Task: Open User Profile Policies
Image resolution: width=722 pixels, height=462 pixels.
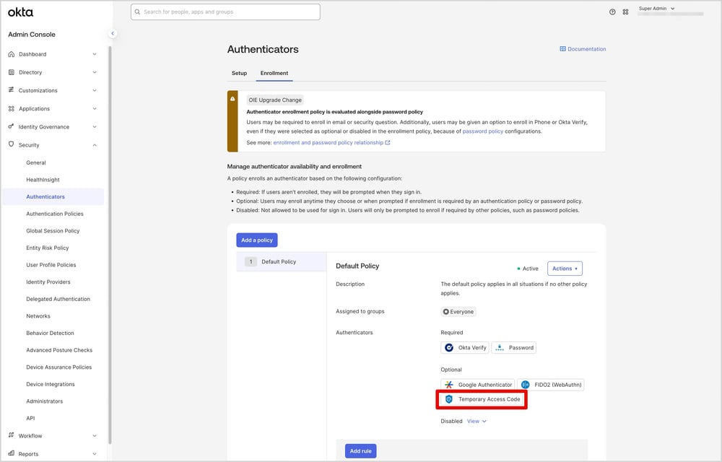Action: 51,265
